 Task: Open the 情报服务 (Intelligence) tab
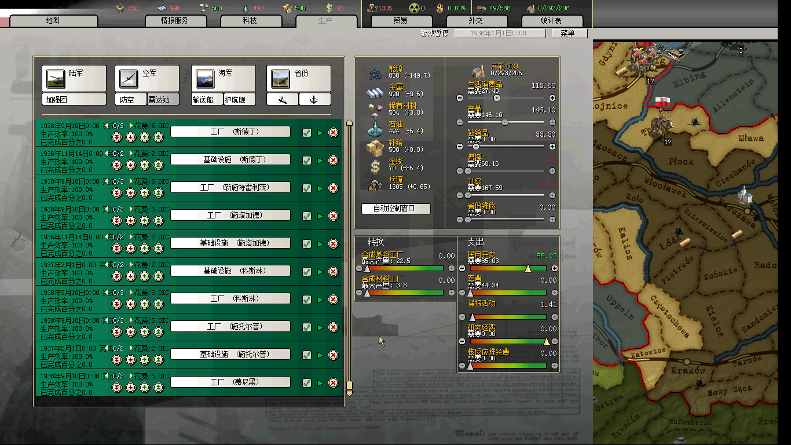[175, 21]
